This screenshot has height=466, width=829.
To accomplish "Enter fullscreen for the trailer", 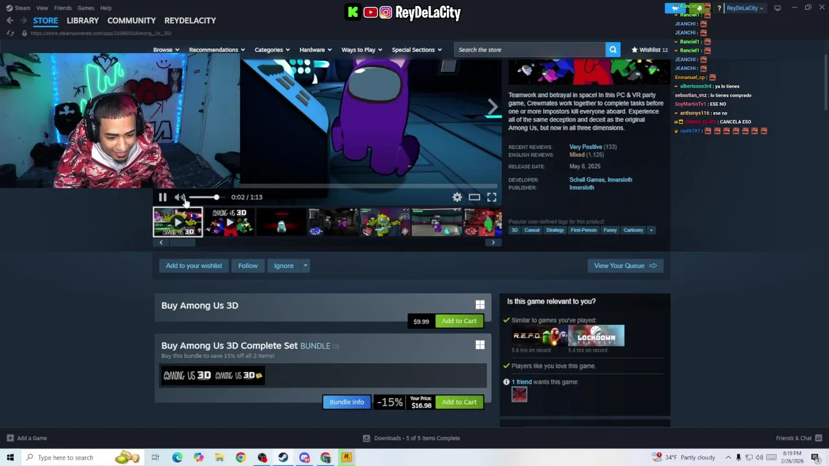I will click(x=492, y=197).
